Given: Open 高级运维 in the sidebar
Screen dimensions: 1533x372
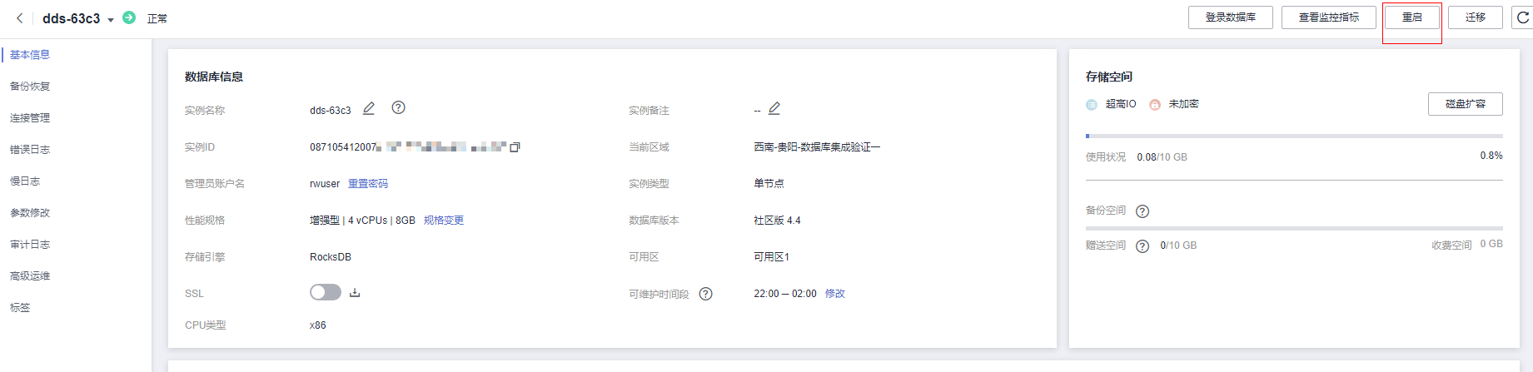Looking at the screenshot, I should [x=30, y=276].
